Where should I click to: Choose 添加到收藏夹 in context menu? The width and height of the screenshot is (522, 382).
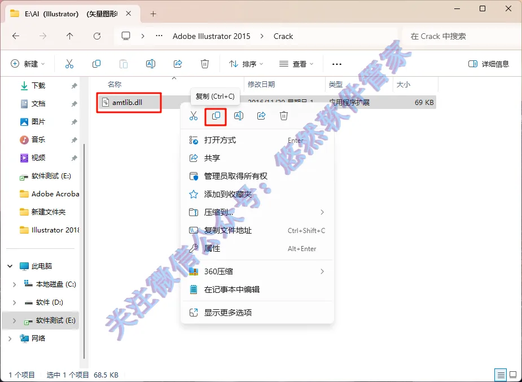pos(257,194)
